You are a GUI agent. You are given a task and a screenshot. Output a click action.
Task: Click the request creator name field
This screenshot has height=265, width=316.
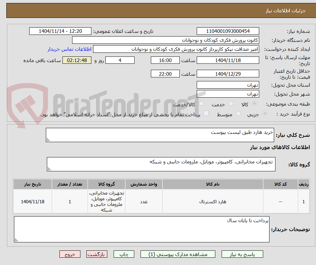pyautogui.click(x=176, y=49)
